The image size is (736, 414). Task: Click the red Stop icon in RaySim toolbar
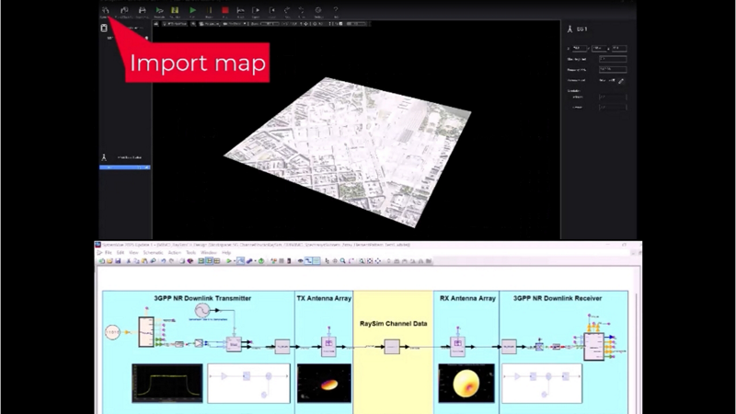225,10
